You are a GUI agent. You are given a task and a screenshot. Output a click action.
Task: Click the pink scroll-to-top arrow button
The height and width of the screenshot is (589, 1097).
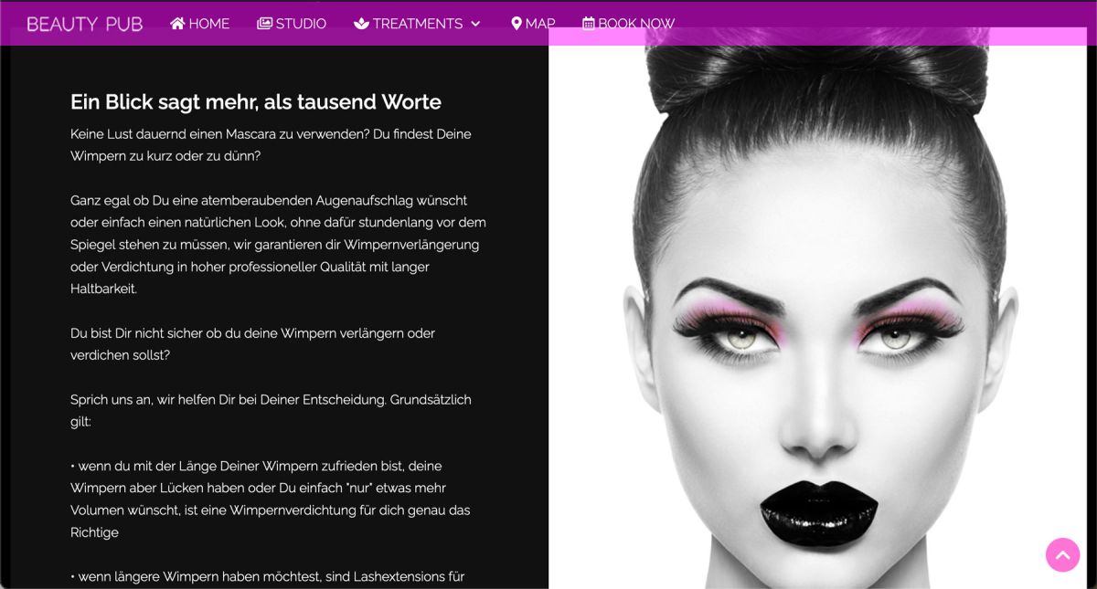(1063, 554)
